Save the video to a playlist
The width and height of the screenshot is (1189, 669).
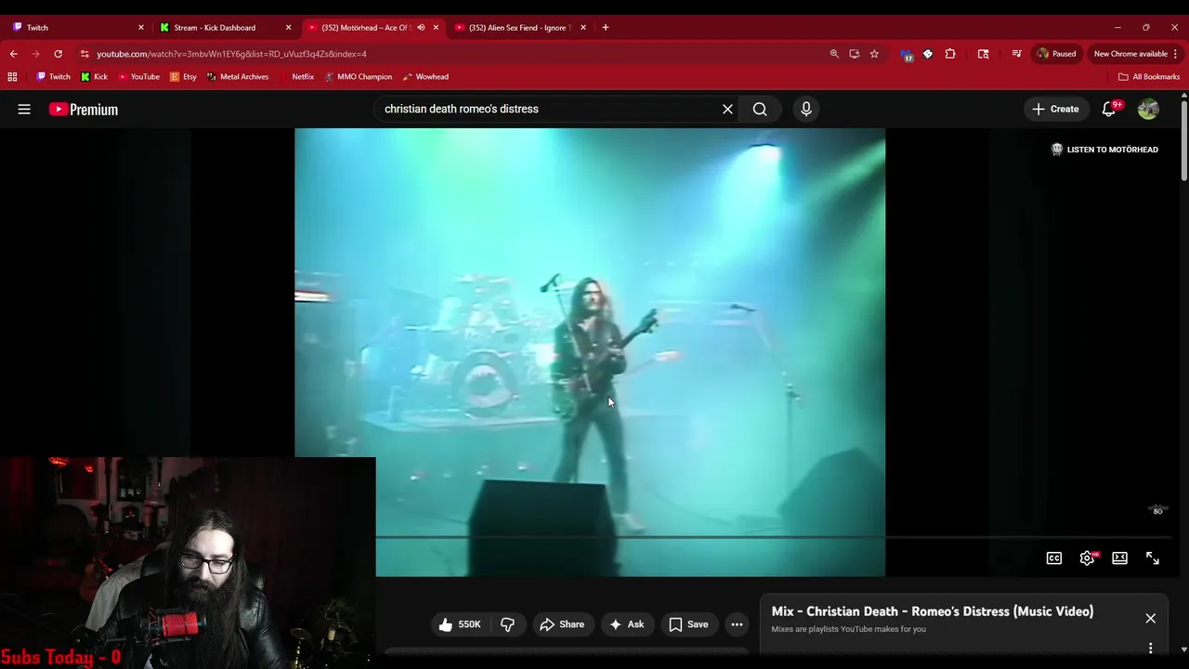(688, 624)
